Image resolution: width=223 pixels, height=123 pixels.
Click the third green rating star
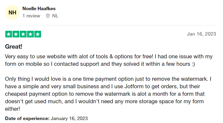[23, 34]
